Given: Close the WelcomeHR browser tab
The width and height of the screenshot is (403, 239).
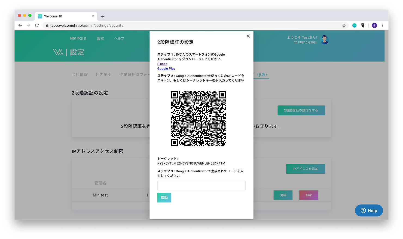Looking at the screenshot, I should point(93,16).
